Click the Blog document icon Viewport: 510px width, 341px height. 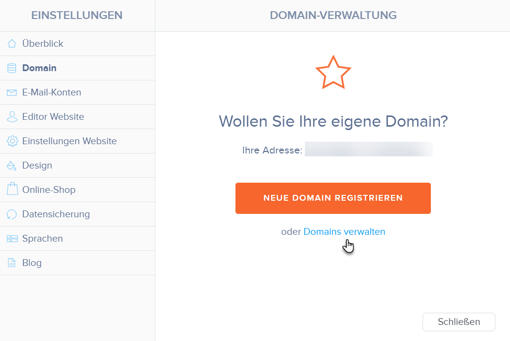(x=12, y=263)
